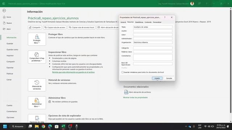This screenshot has width=232, height=130.
Task: Click the Asunto input field
Action: [153, 31]
